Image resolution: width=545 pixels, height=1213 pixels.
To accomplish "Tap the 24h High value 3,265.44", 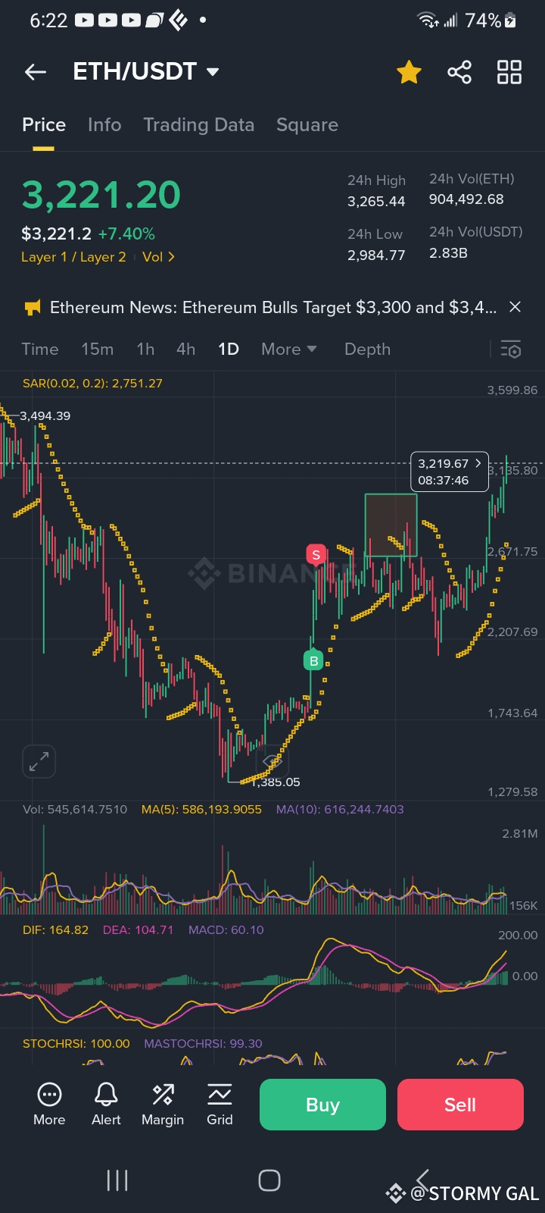I will pyautogui.click(x=376, y=202).
